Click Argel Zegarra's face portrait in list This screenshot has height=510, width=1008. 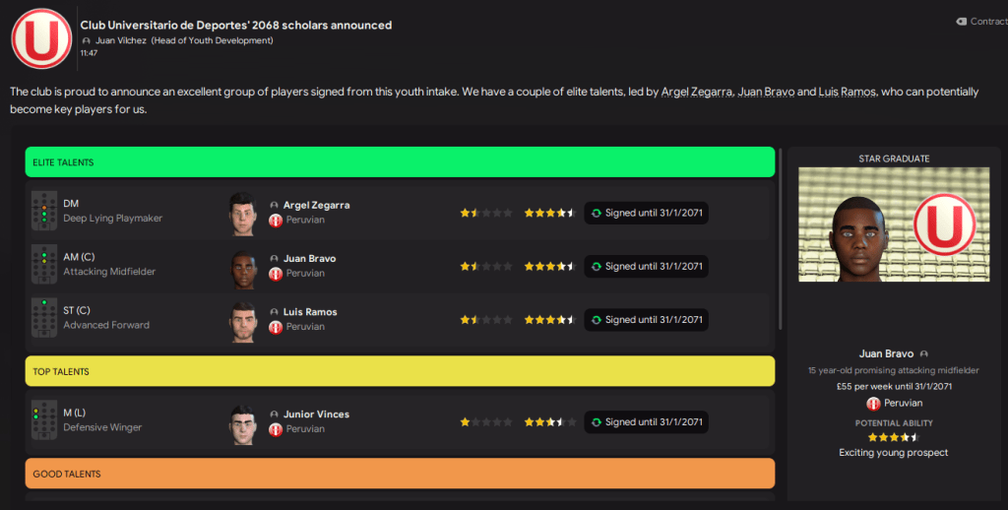point(242,213)
